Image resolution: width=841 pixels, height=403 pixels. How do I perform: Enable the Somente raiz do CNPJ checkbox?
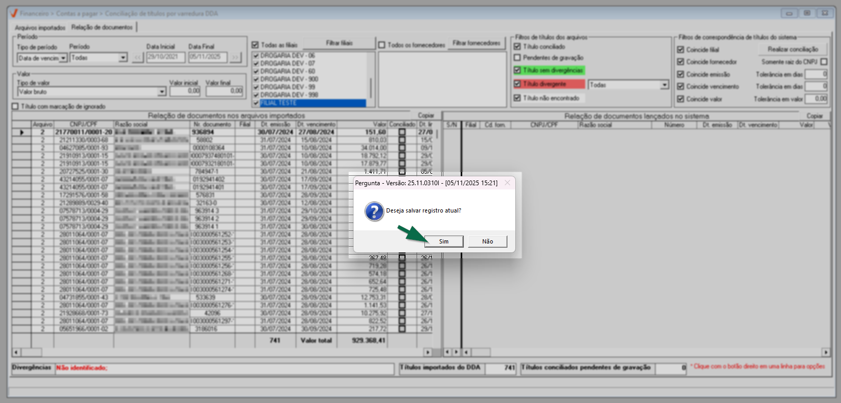[824, 62]
